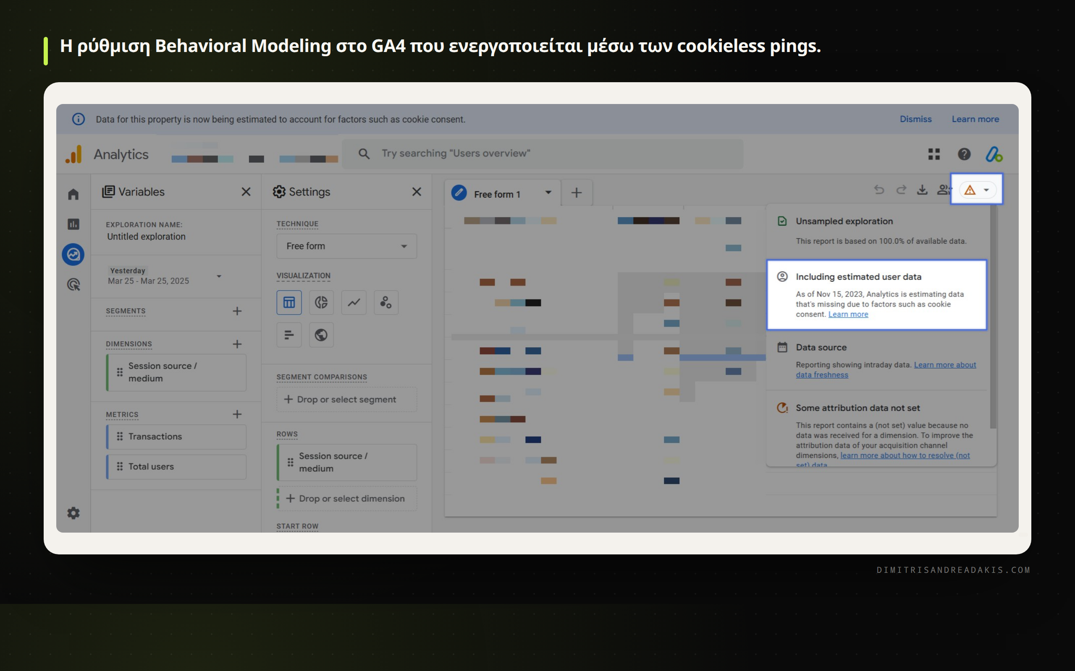Share exploration with users icon
The height and width of the screenshot is (671, 1075).
click(x=943, y=190)
